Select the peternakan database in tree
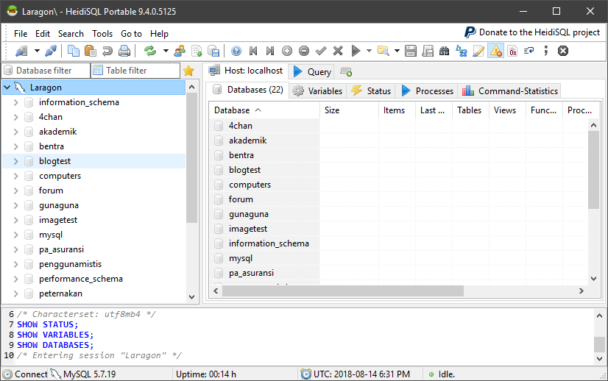 point(60,293)
